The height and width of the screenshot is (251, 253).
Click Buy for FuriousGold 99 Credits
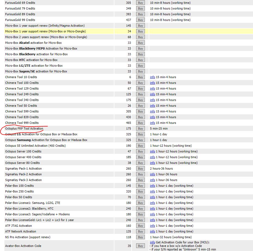[x=140, y=20]
